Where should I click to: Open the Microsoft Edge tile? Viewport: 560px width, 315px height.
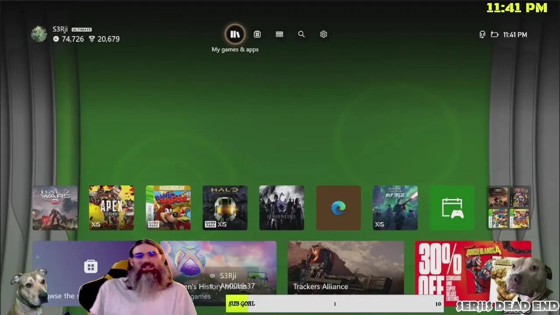tap(339, 208)
